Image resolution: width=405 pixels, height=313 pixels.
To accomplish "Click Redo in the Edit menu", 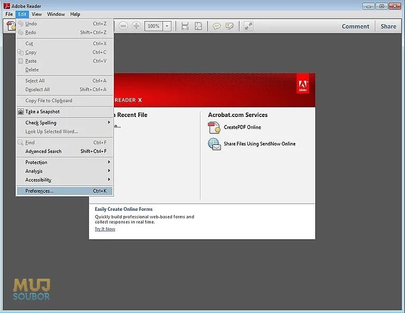I will (65, 33).
